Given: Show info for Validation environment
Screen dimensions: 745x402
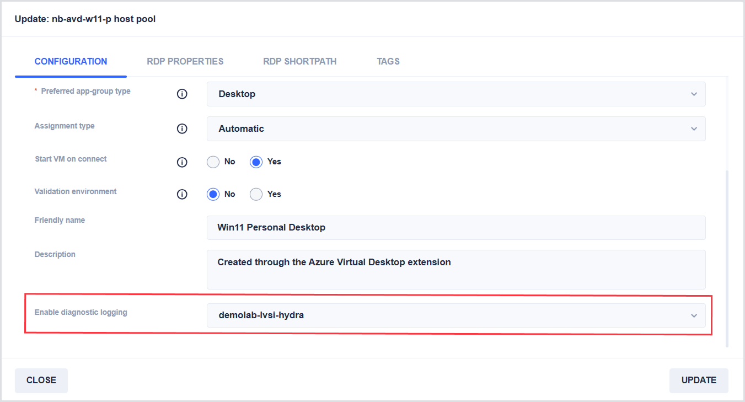Looking at the screenshot, I should [x=182, y=194].
